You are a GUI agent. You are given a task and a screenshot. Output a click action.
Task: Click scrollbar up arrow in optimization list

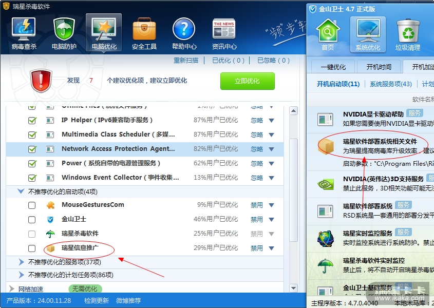click(293, 111)
